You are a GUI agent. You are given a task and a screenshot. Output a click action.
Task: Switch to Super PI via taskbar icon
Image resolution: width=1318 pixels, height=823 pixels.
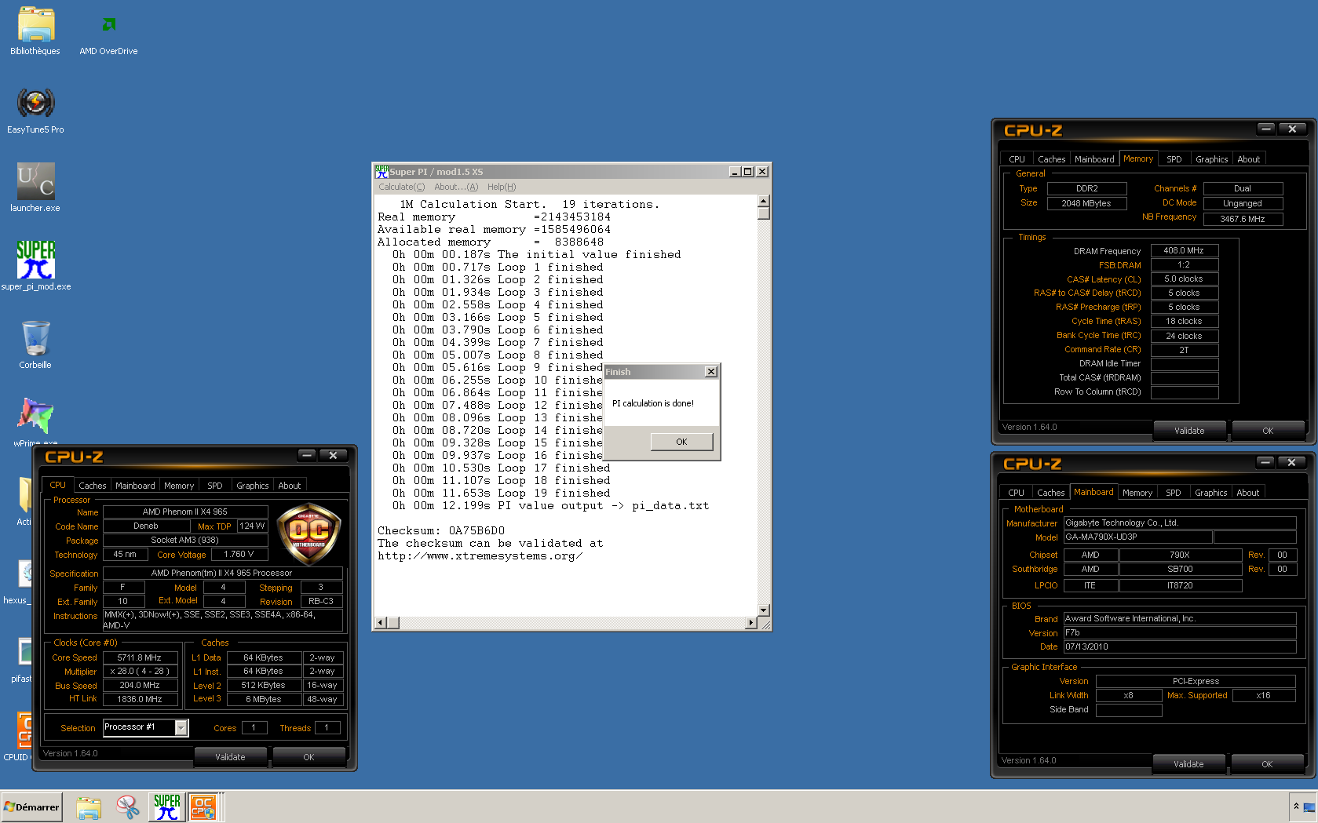(x=166, y=807)
